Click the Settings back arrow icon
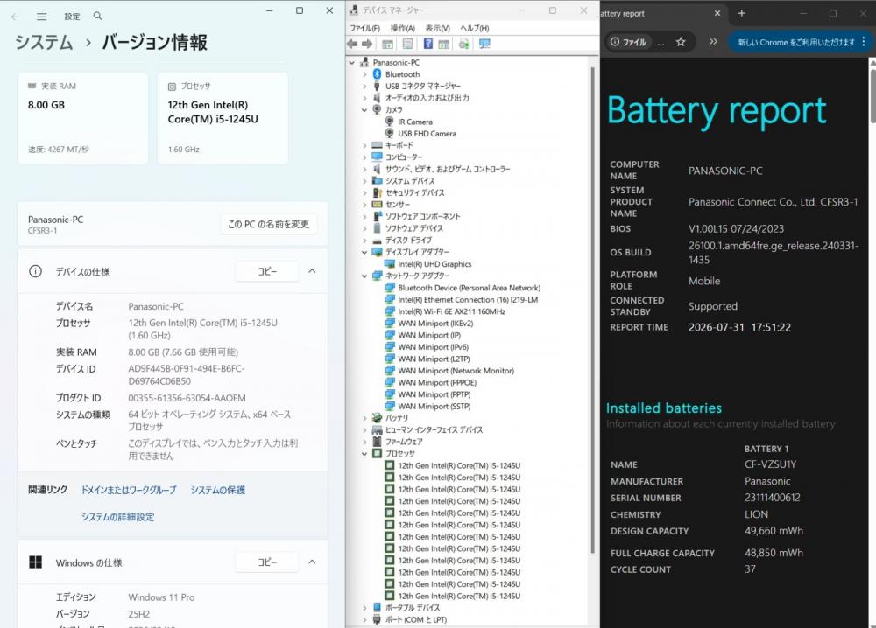The image size is (876, 628). coord(15,17)
